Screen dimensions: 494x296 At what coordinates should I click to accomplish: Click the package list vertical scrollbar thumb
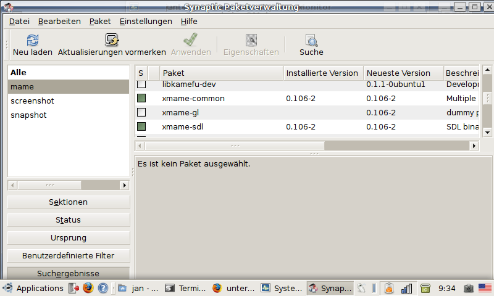(x=487, y=98)
